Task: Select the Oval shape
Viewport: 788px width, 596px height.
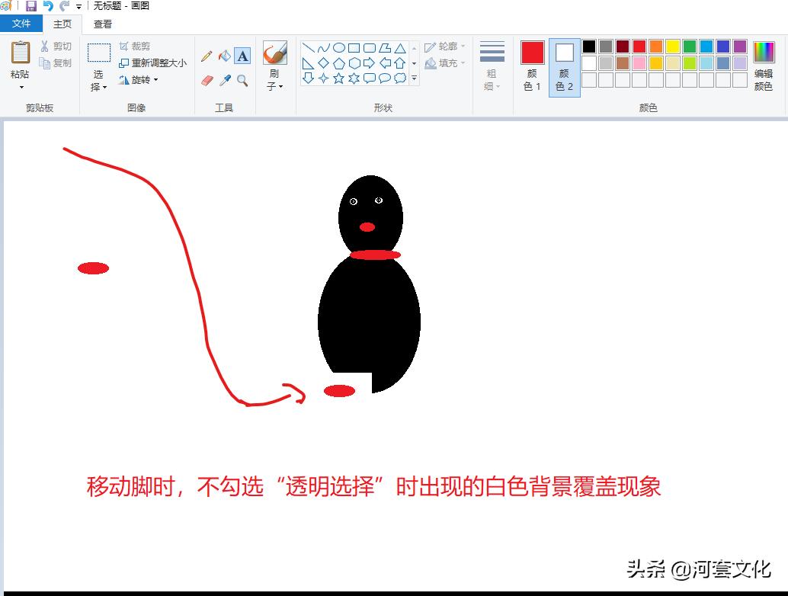Action: click(339, 47)
